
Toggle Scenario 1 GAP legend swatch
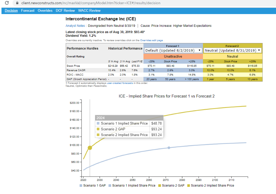[81, 186]
